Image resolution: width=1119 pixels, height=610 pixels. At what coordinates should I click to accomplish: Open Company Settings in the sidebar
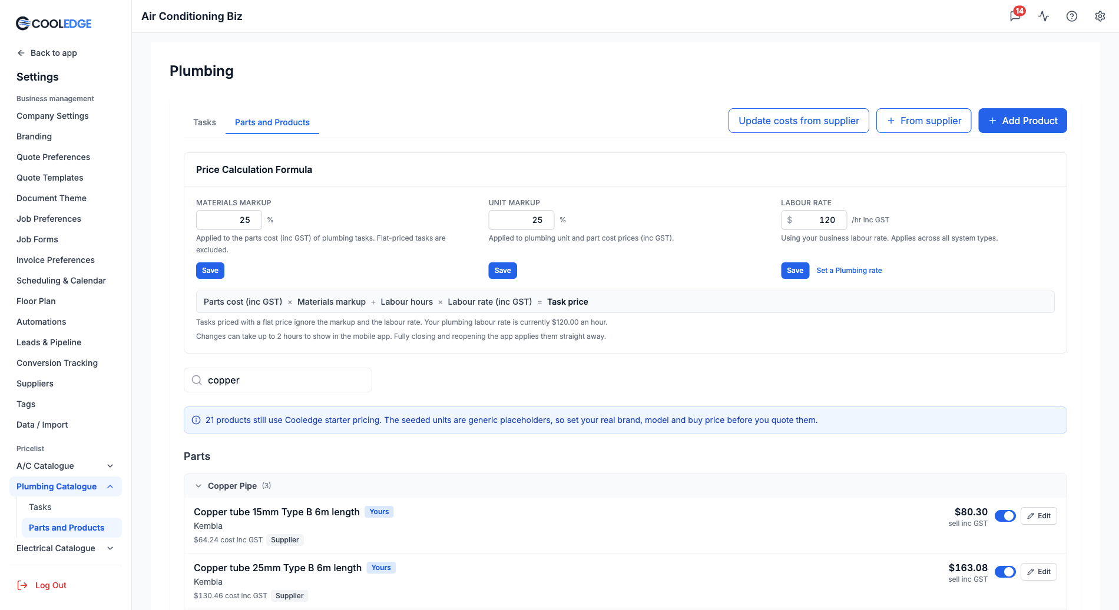pyautogui.click(x=52, y=116)
